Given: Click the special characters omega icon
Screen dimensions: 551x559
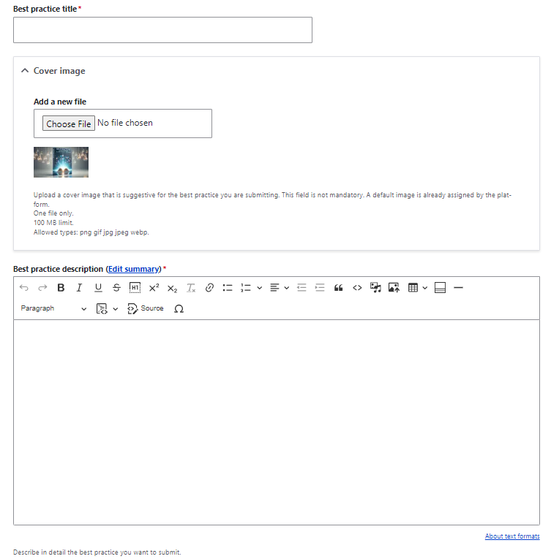Looking at the screenshot, I should pos(179,308).
